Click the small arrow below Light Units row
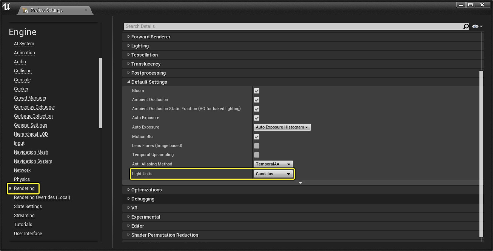The height and width of the screenshot is (251, 493). [x=300, y=182]
